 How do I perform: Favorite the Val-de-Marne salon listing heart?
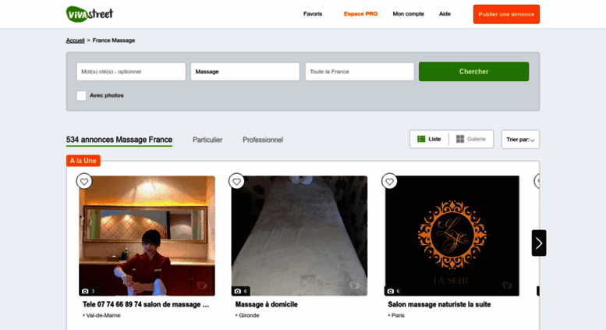84,181
